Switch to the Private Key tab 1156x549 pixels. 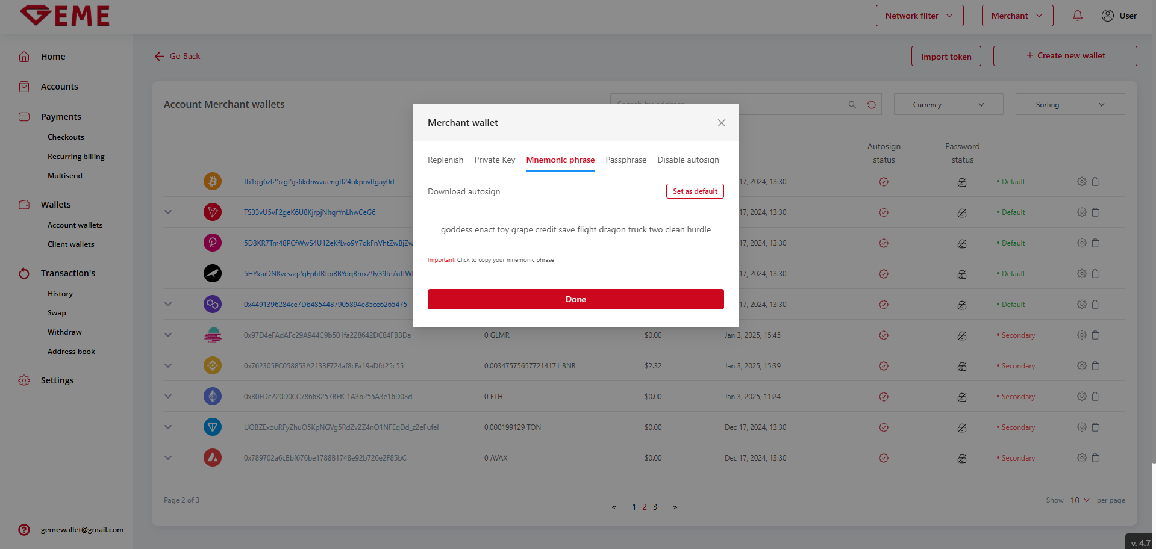pos(495,160)
